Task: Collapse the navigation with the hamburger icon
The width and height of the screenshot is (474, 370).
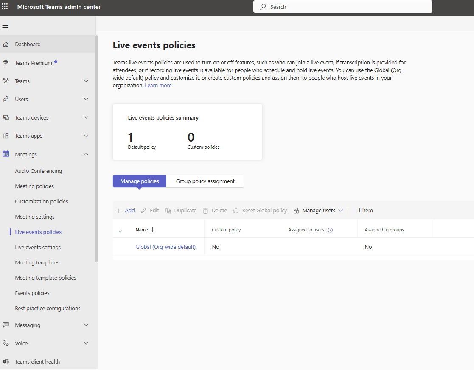Action: tap(6, 25)
